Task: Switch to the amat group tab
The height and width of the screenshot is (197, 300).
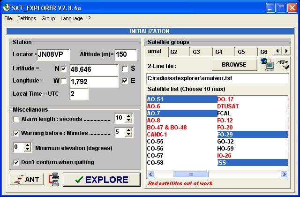Action: tap(156, 51)
